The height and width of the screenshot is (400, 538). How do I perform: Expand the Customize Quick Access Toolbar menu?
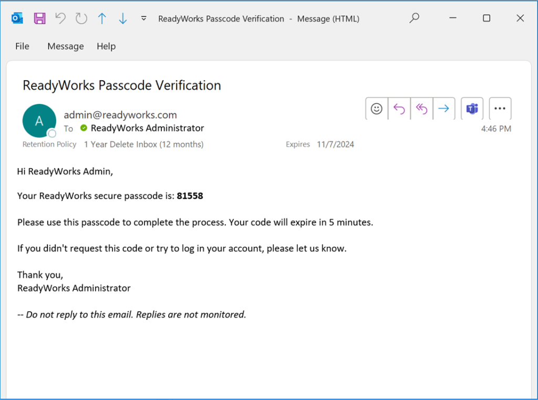click(x=143, y=18)
